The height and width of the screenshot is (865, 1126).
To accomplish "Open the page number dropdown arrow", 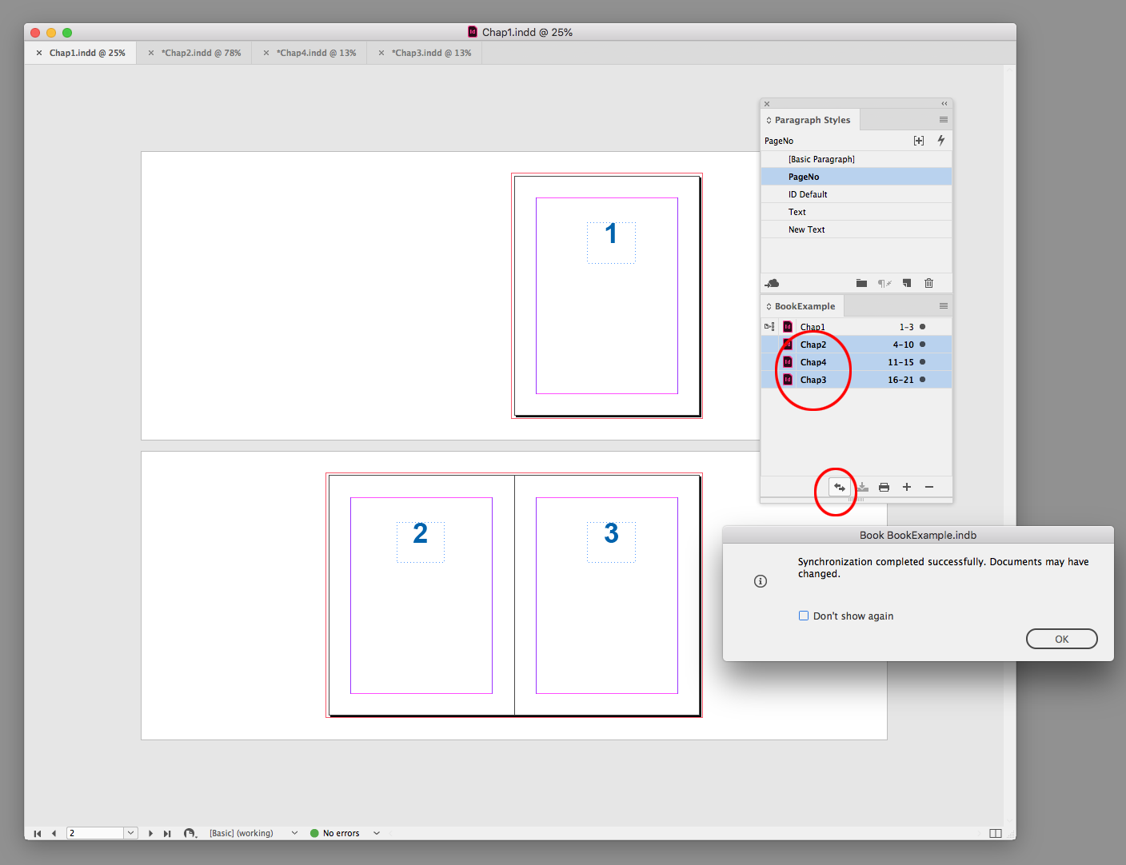I will pos(130,833).
